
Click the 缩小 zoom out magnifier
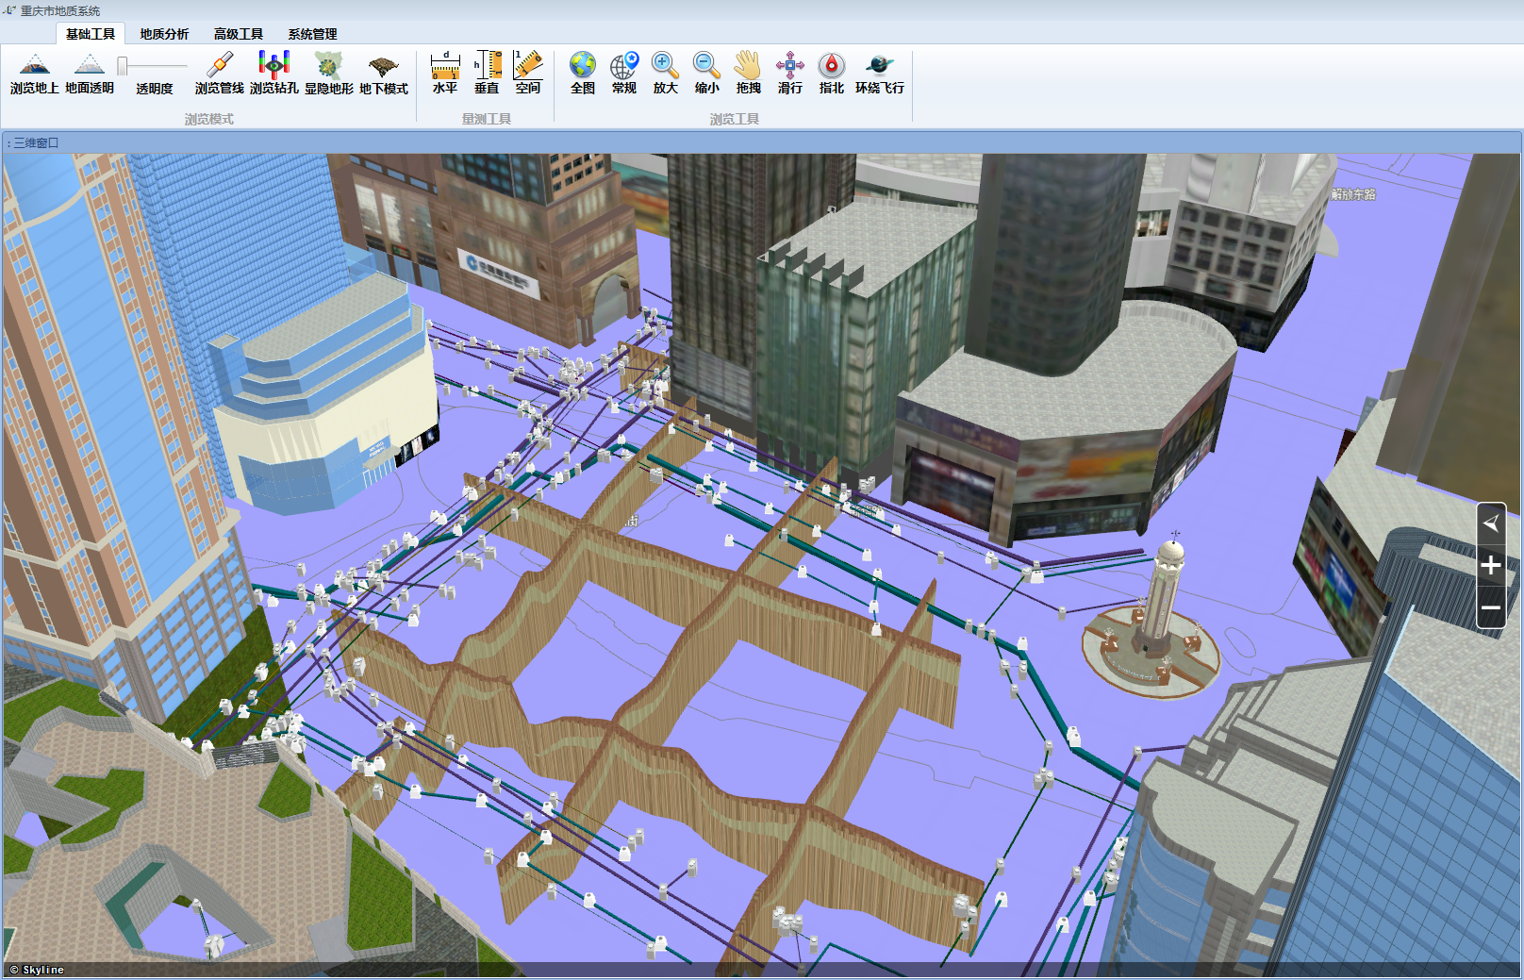pos(707,74)
